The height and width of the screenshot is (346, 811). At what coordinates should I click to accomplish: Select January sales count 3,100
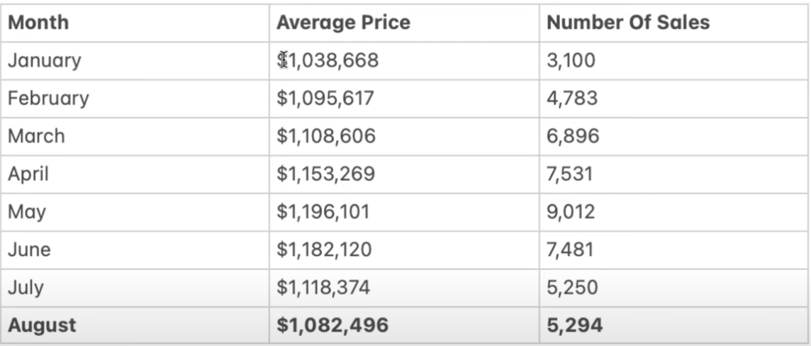click(x=571, y=60)
